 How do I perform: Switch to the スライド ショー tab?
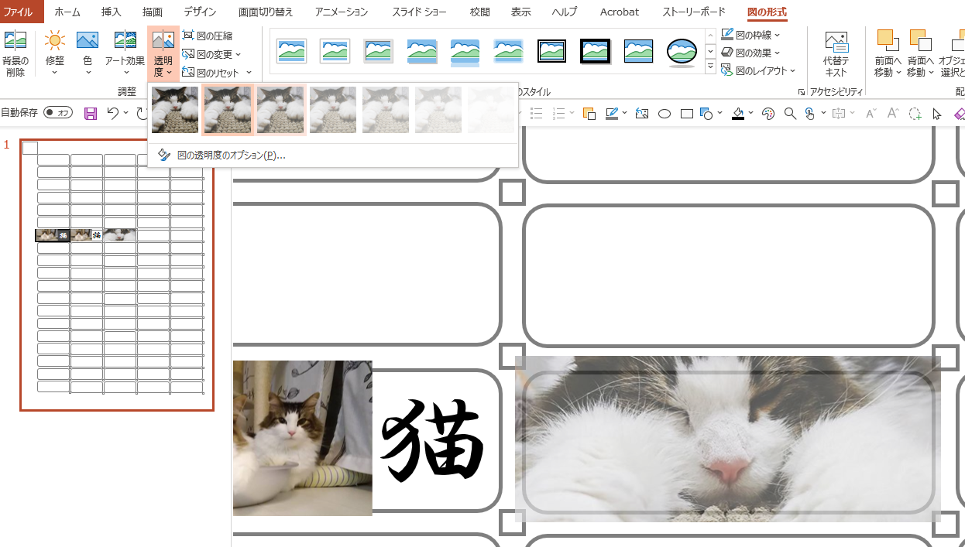pos(418,12)
